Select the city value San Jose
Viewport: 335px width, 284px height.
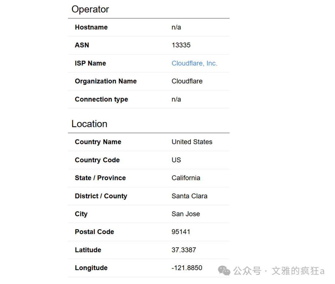pyautogui.click(x=186, y=214)
